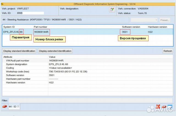Open the dropdown next to Preset button

pos(144,20)
